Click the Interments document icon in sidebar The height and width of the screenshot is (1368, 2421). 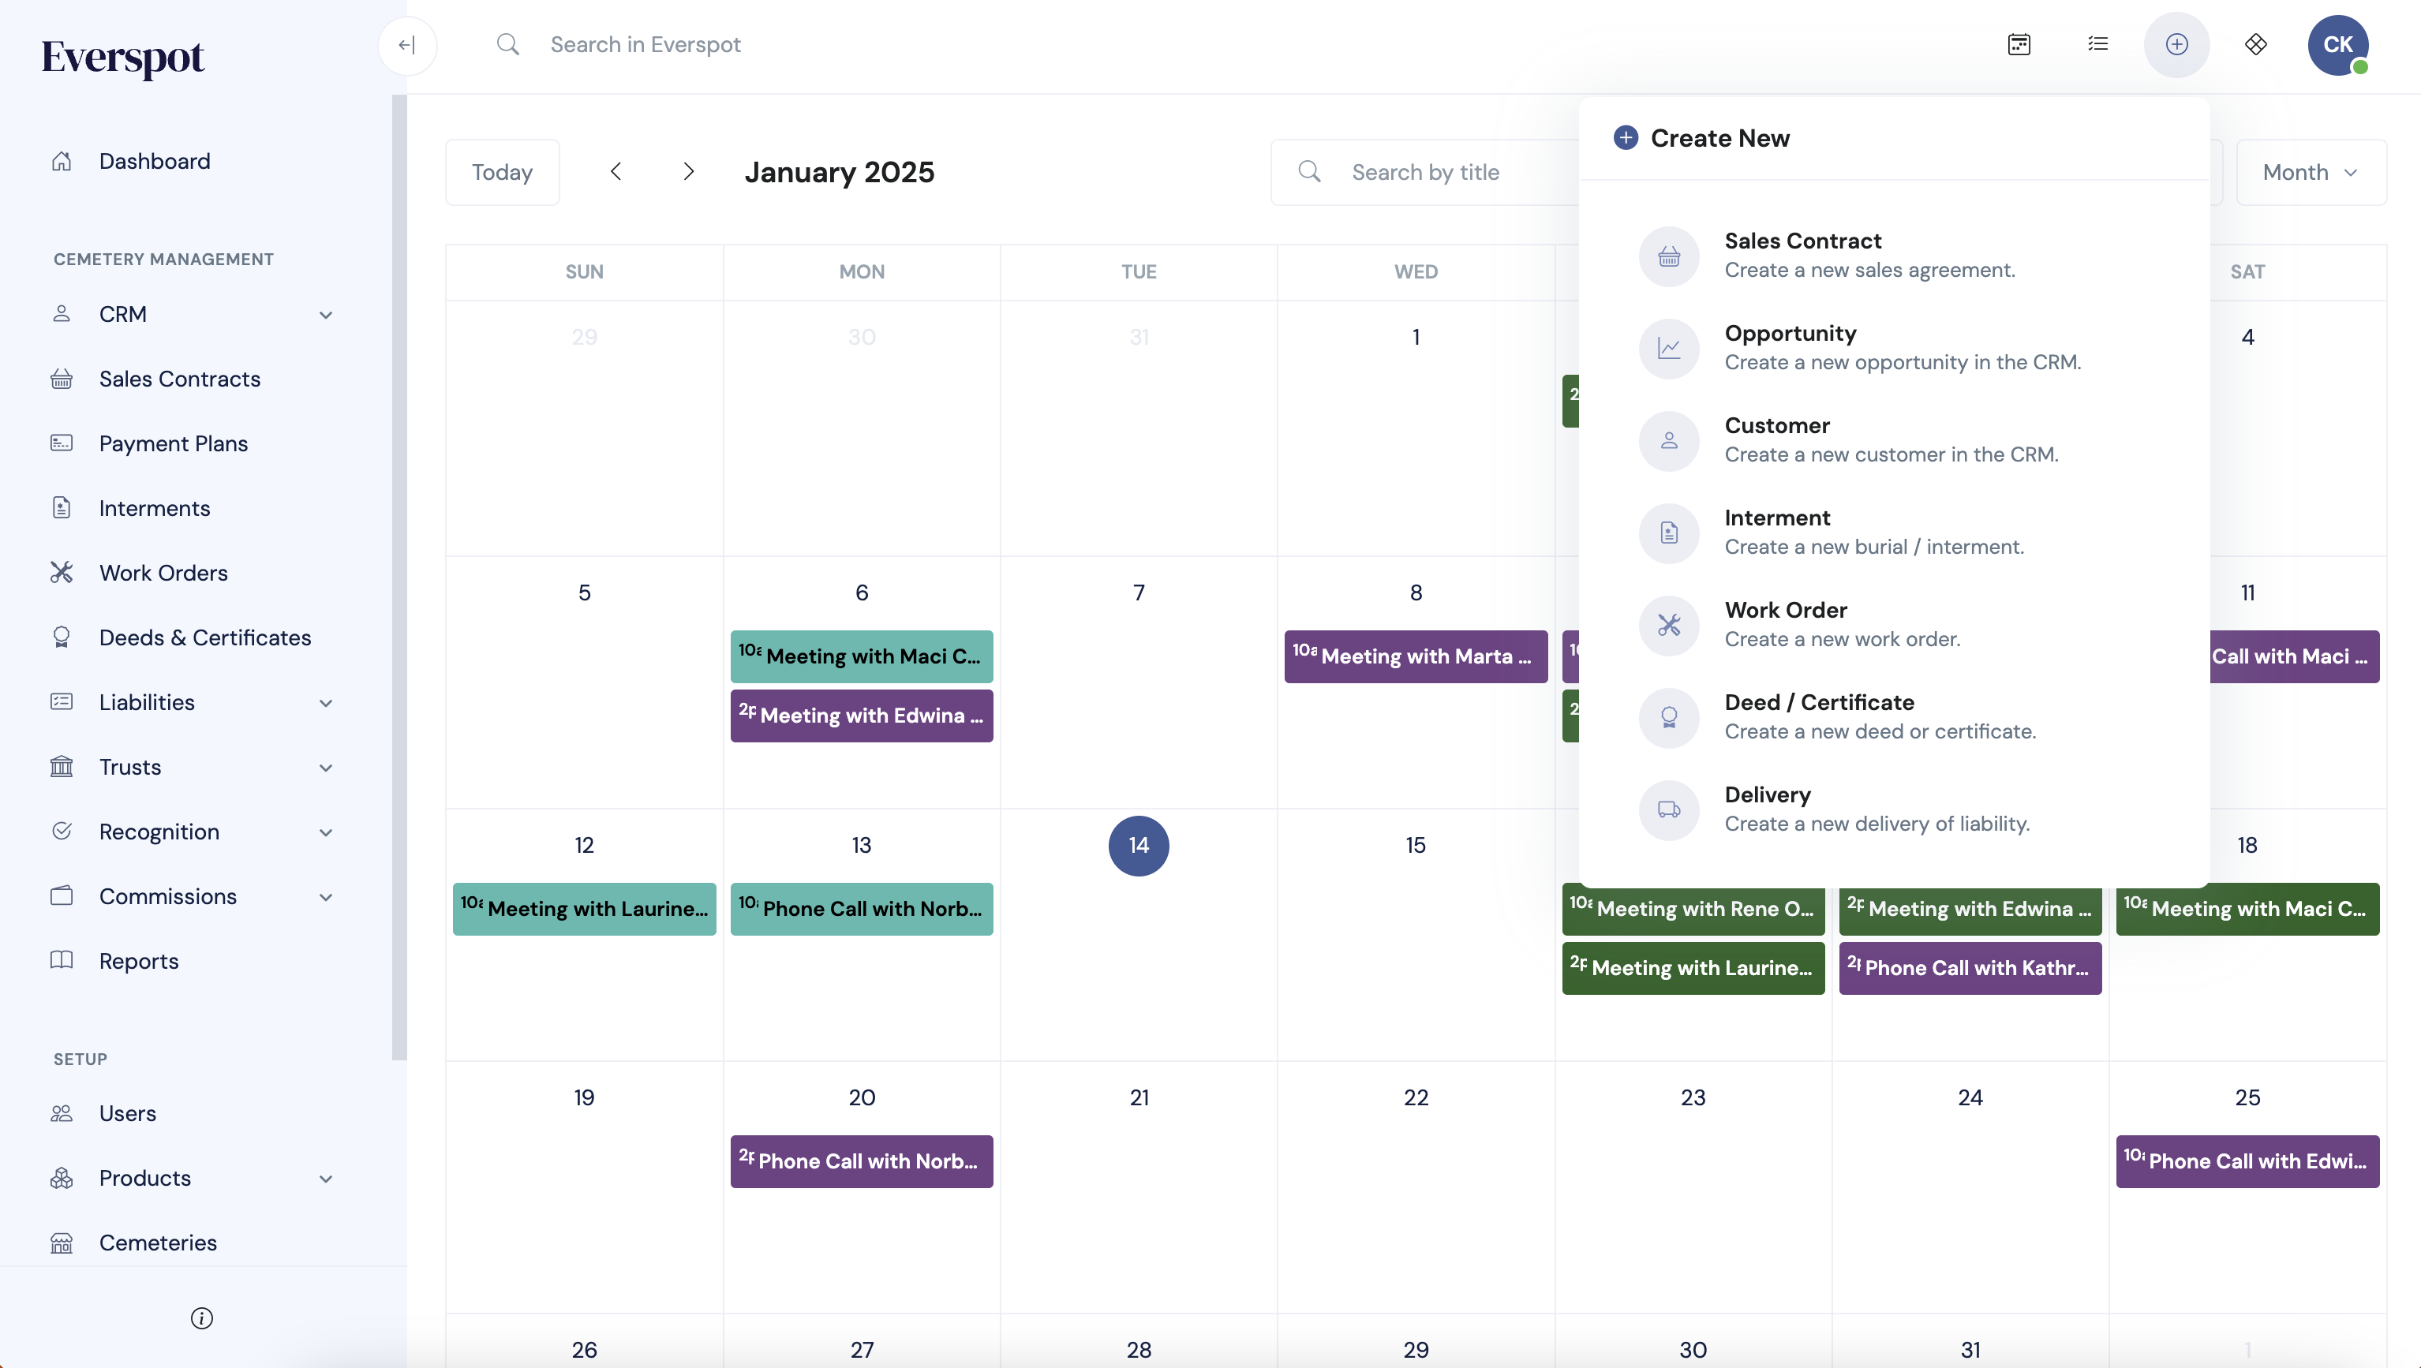pos(61,508)
